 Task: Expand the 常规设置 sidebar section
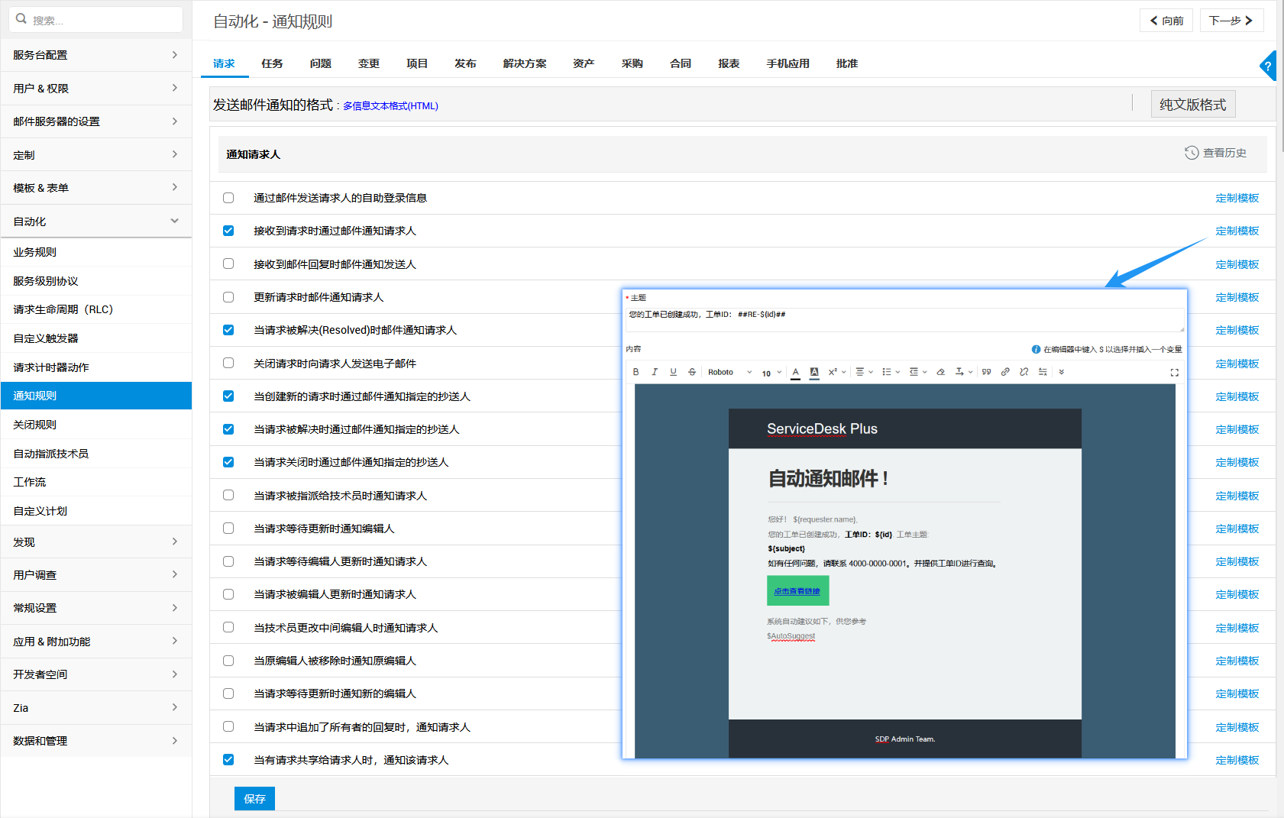coord(96,608)
